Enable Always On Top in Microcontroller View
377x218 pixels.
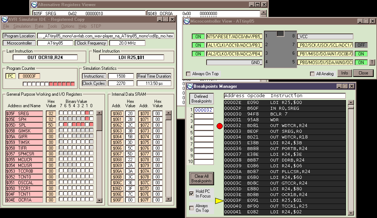click(188, 74)
